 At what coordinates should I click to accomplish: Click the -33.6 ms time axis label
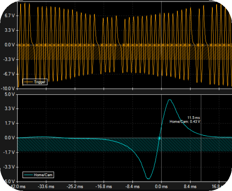click(x=46, y=186)
